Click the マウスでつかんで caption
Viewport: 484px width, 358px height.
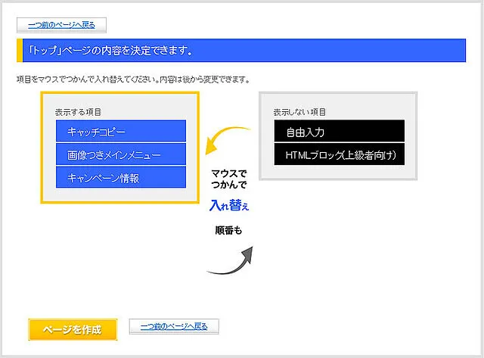228,179
